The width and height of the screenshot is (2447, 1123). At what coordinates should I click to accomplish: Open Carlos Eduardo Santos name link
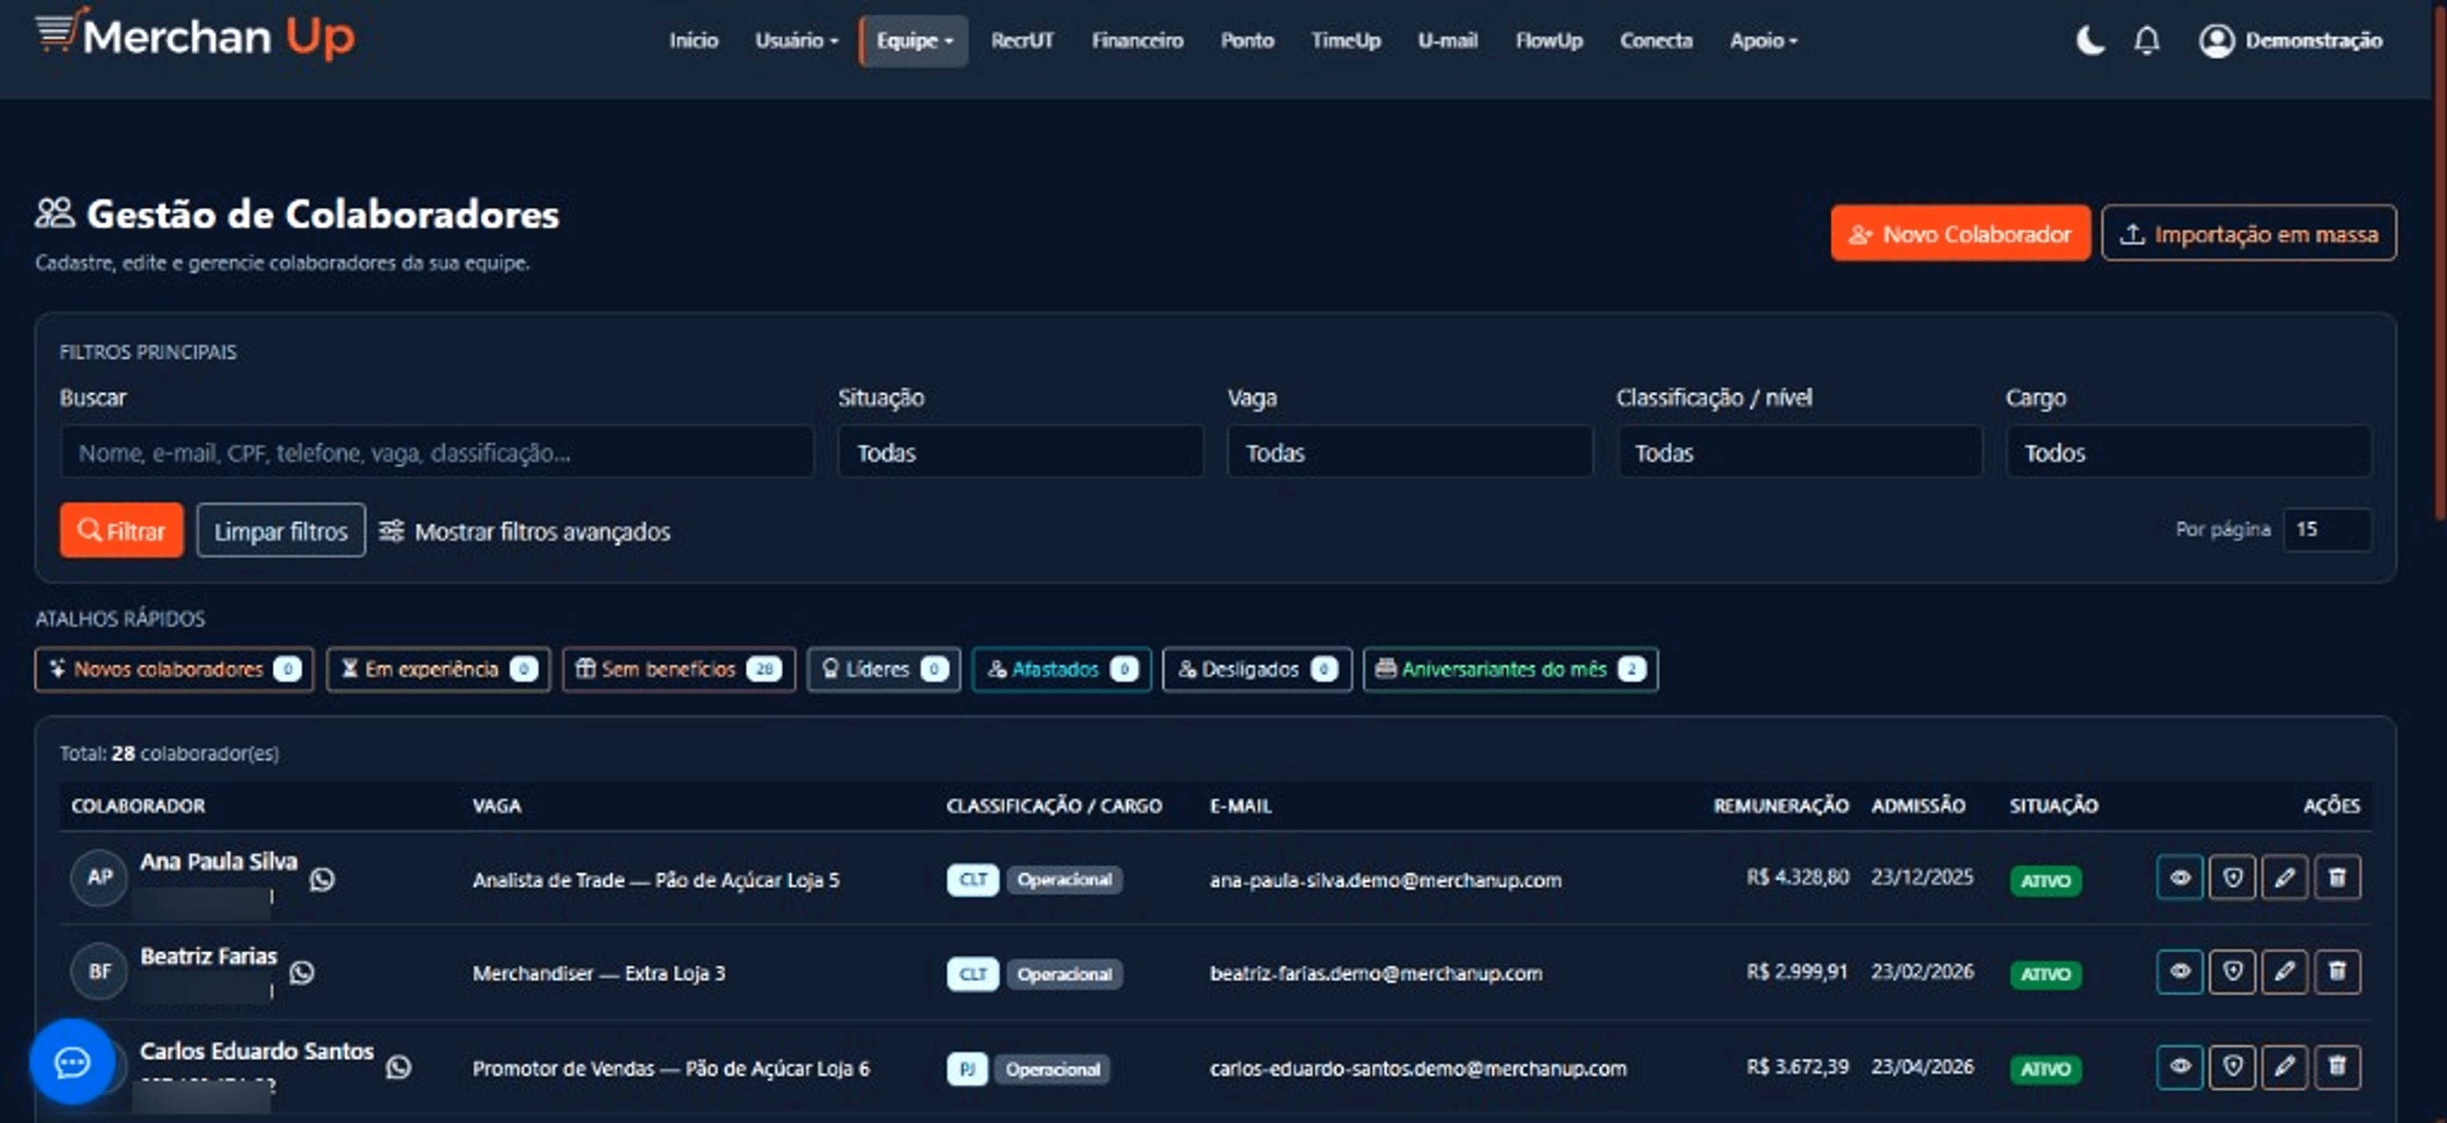pos(257,1051)
